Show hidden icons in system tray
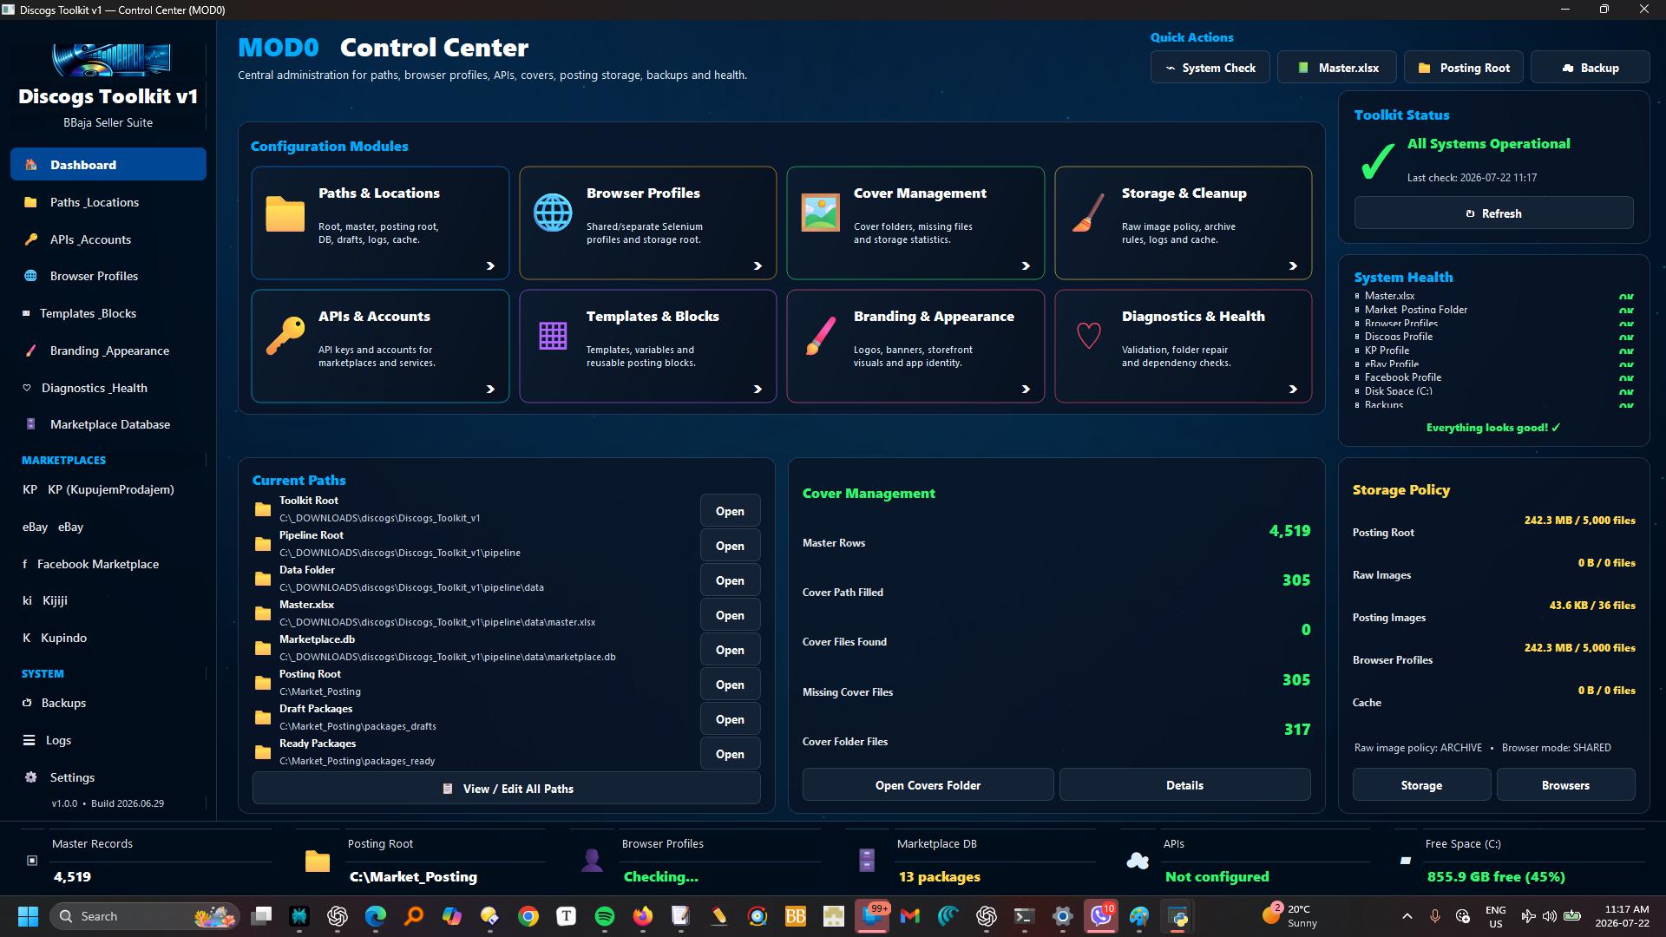Image resolution: width=1666 pixels, height=937 pixels. click(x=1407, y=916)
